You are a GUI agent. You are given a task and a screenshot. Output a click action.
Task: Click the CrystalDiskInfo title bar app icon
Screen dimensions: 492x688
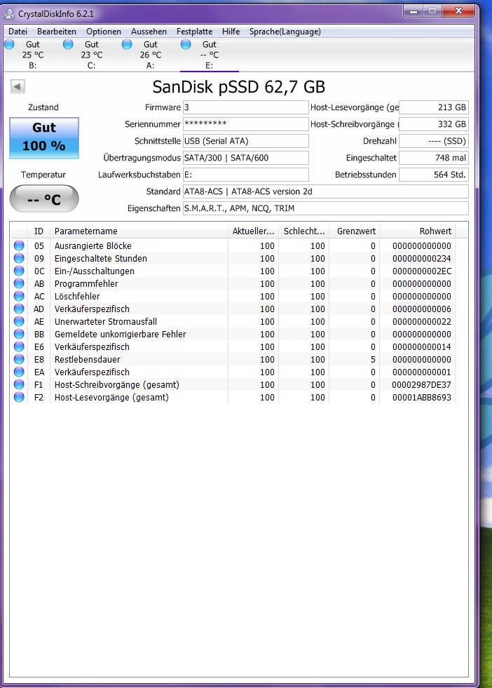(9, 14)
